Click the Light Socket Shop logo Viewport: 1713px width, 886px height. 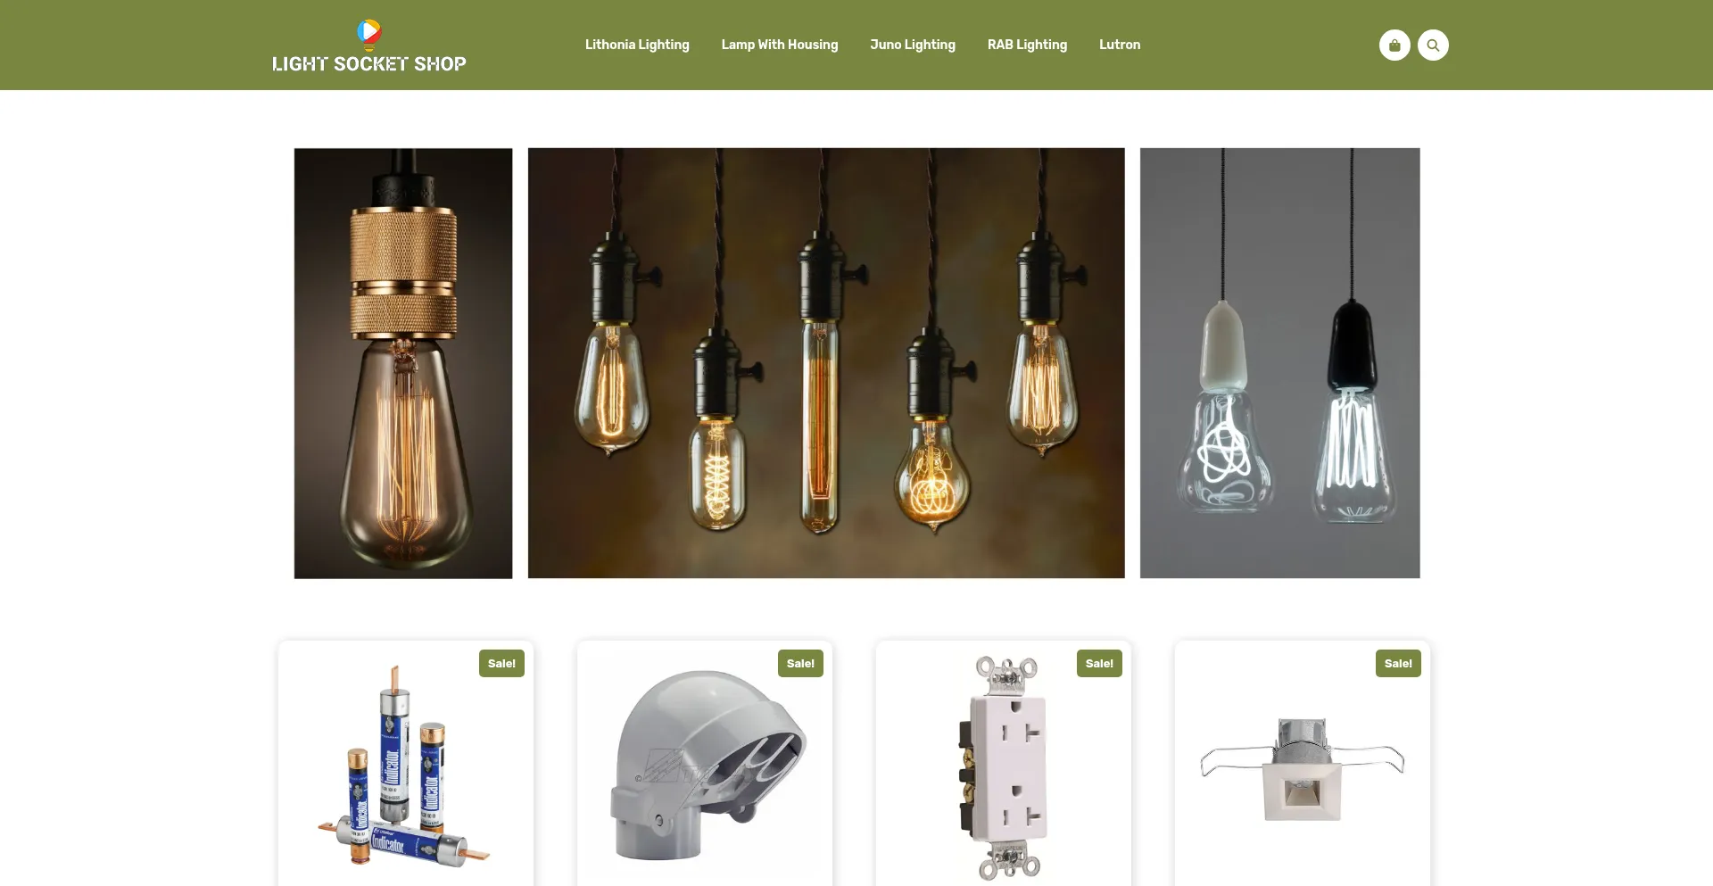coord(368,46)
